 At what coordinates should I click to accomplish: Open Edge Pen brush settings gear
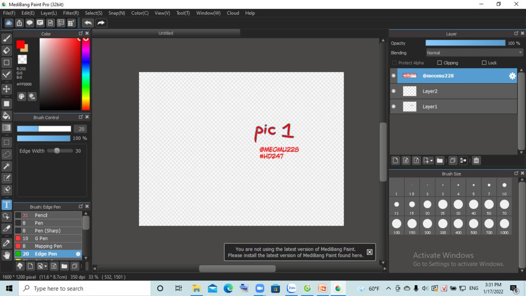coord(78,254)
